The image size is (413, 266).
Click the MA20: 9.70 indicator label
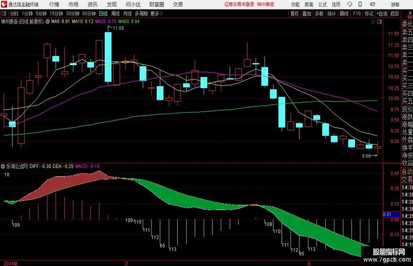[106, 21]
